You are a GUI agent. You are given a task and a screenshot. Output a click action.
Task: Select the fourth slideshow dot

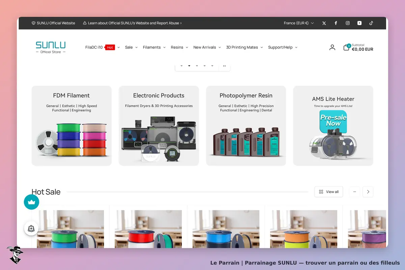click(205, 65)
